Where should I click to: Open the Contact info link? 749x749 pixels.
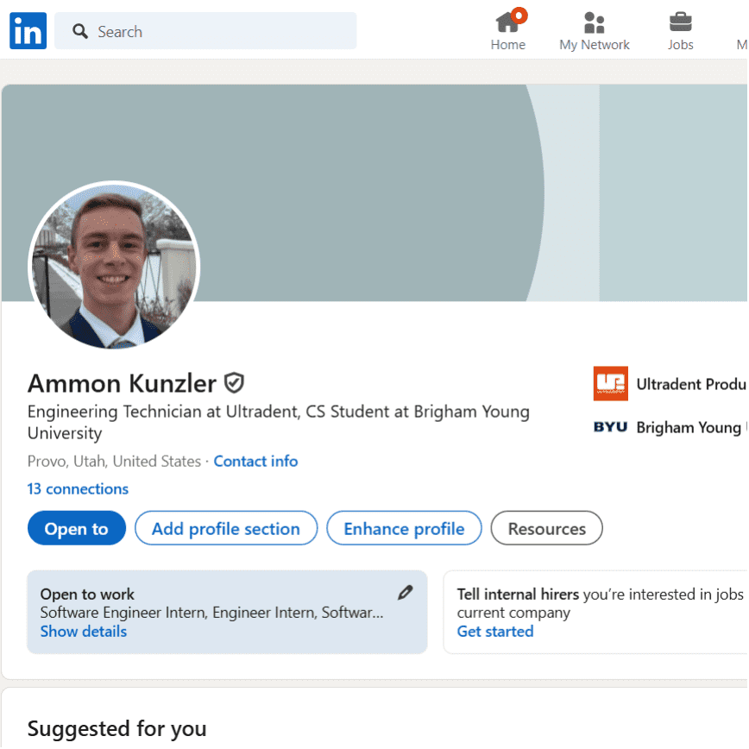coord(255,461)
